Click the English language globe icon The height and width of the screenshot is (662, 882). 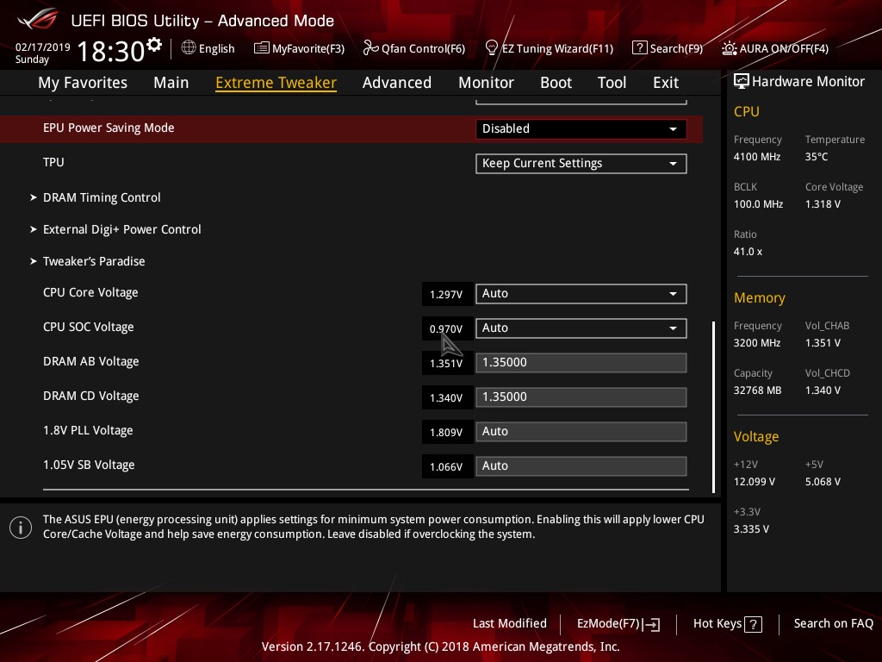(189, 48)
